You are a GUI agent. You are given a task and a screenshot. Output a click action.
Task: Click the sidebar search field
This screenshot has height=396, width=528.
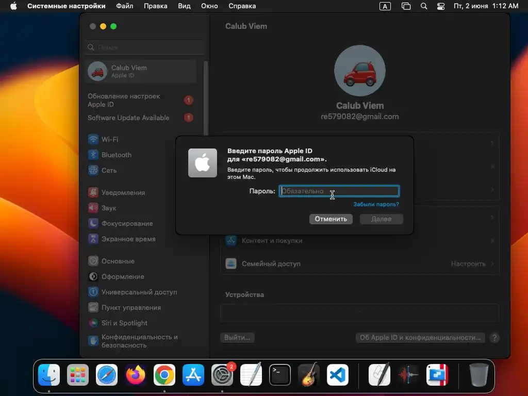click(x=145, y=47)
